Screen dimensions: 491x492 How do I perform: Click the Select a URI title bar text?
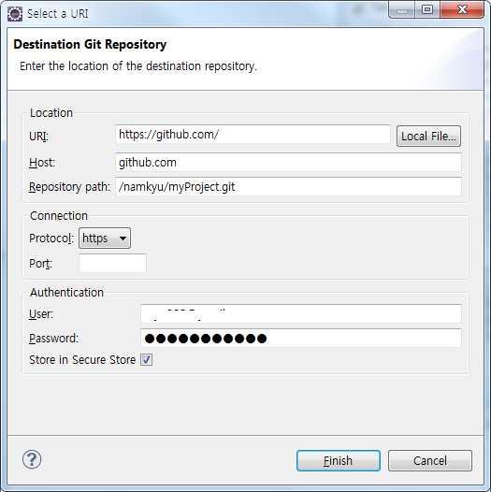(58, 14)
